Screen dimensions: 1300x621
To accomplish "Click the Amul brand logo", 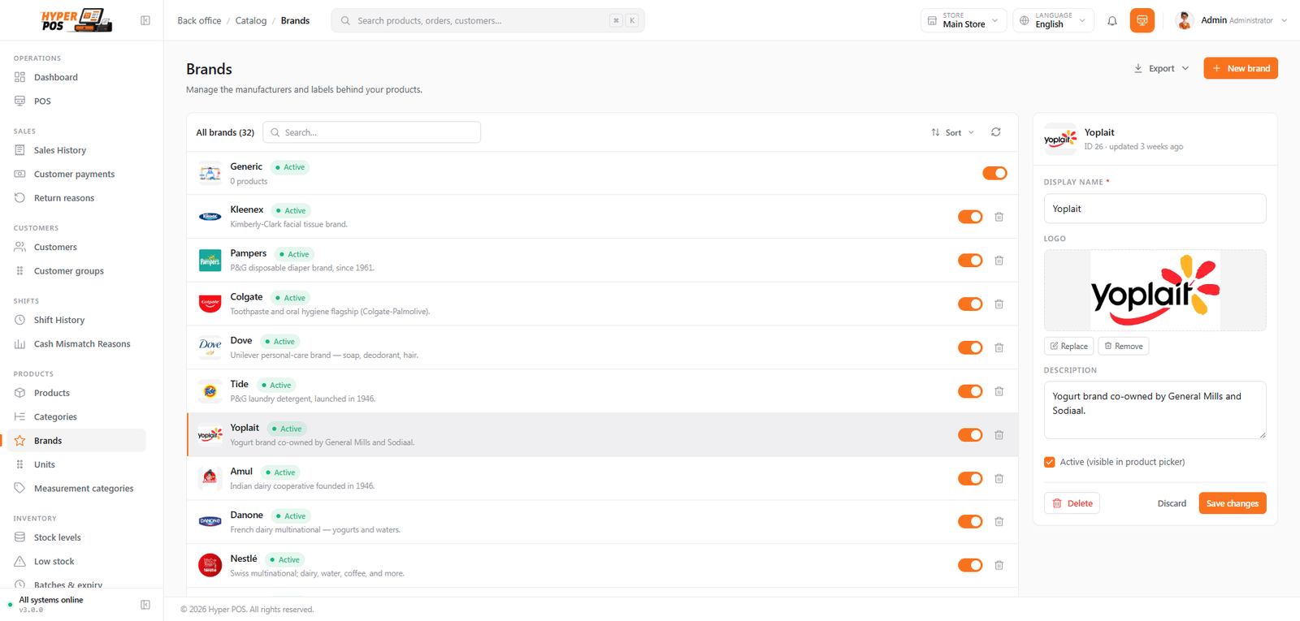I will coord(210,478).
